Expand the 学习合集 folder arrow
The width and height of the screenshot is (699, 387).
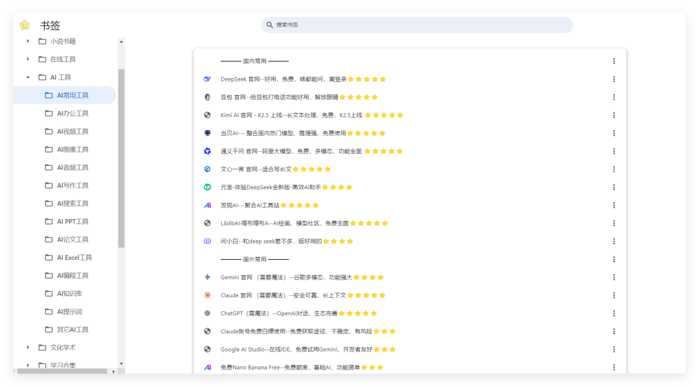[x=28, y=365]
